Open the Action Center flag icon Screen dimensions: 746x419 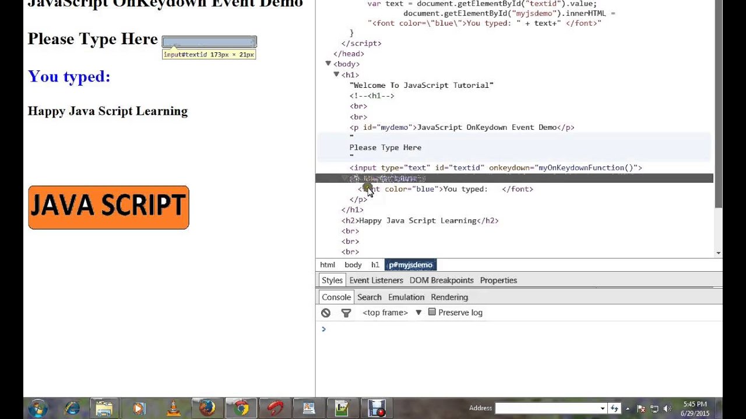click(x=641, y=409)
